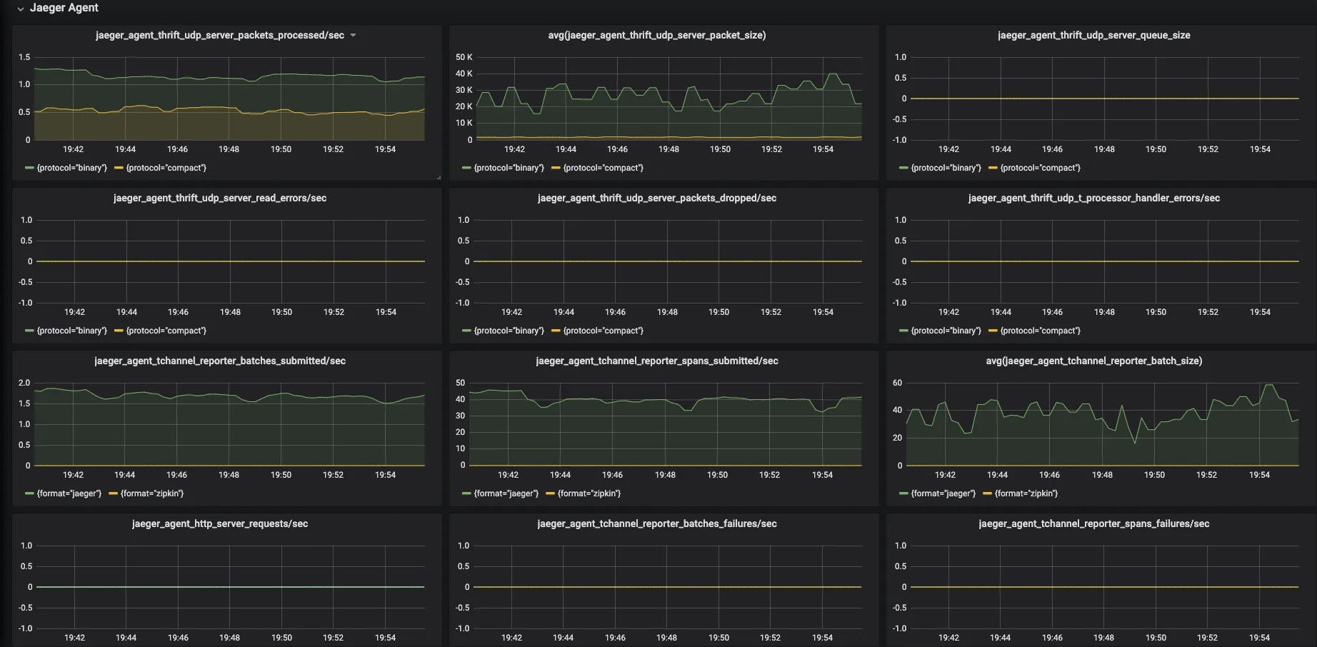The height and width of the screenshot is (647, 1317).
Task: Toggle compact series in packets_dropped legend
Action: pos(603,331)
